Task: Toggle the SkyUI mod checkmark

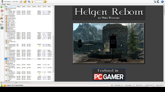Action: coord(8,79)
